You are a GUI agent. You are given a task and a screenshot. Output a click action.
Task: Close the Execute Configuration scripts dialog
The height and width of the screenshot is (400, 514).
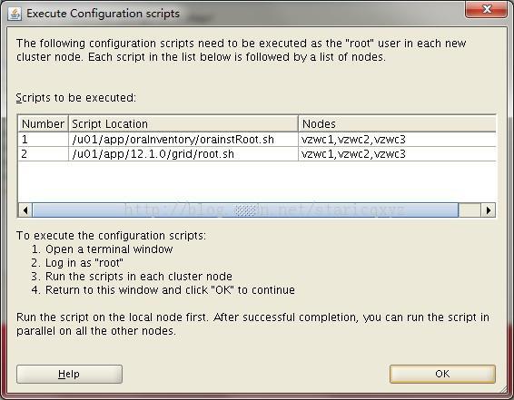(x=486, y=9)
